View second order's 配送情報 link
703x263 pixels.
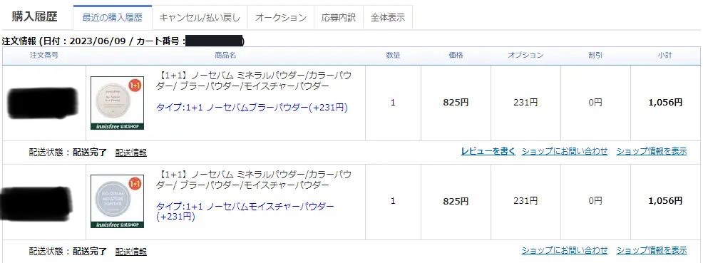tap(131, 252)
